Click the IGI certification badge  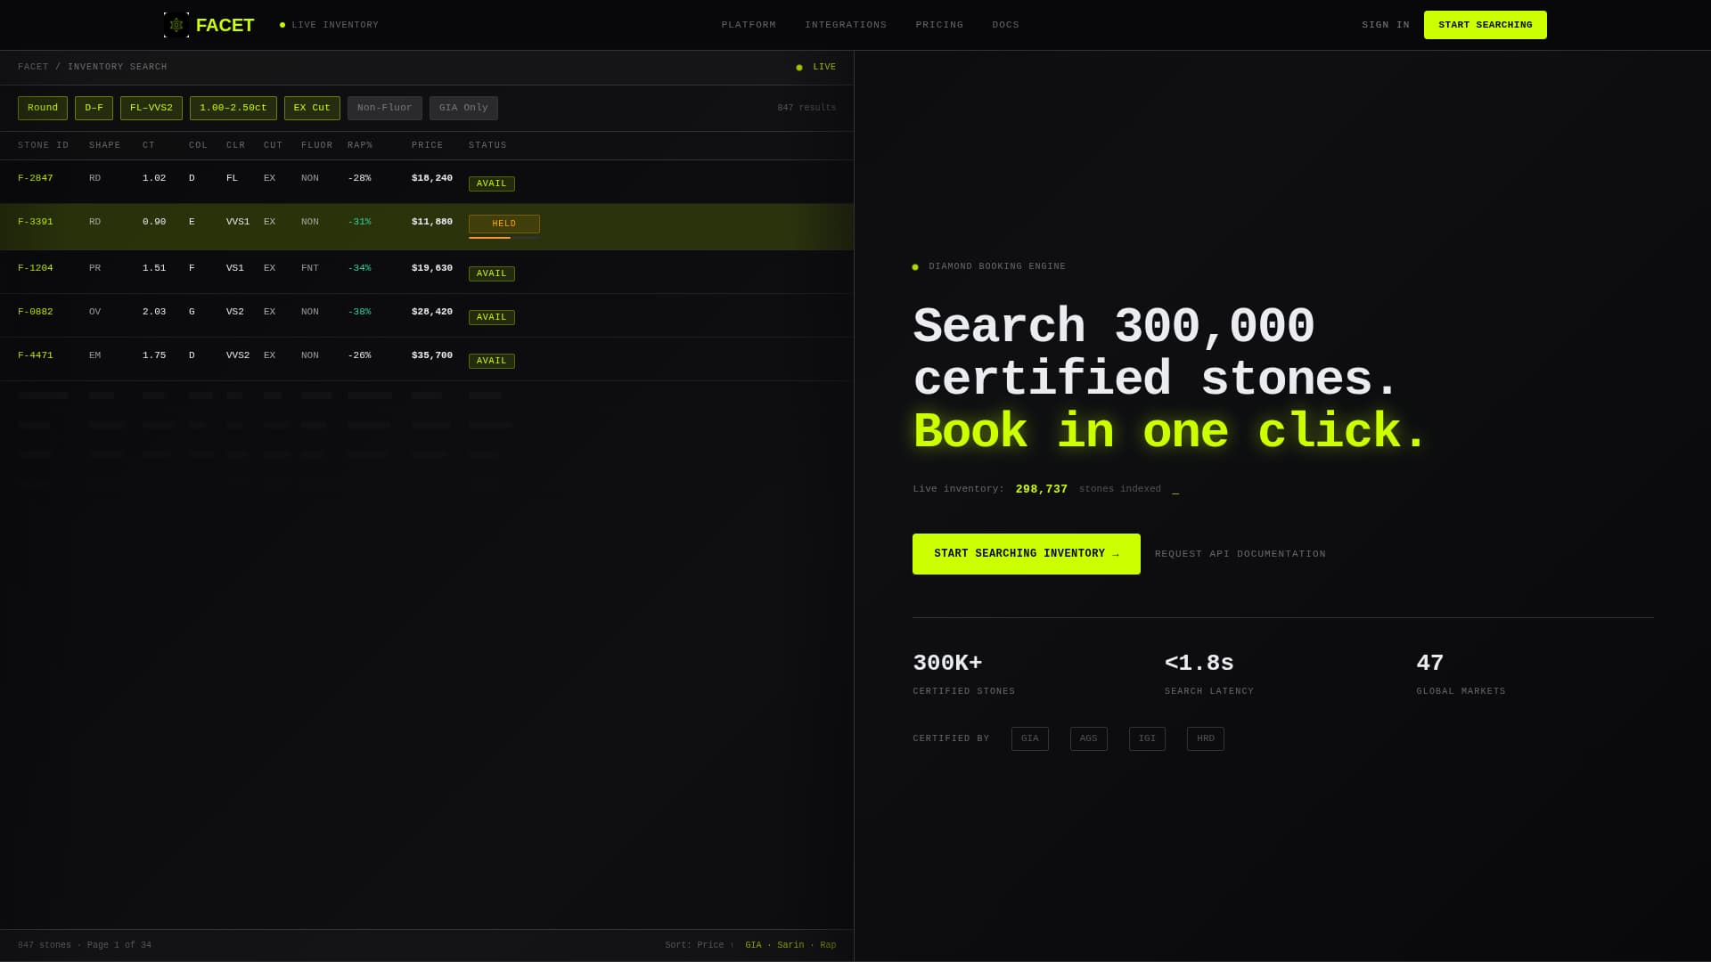(x=1147, y=738)
